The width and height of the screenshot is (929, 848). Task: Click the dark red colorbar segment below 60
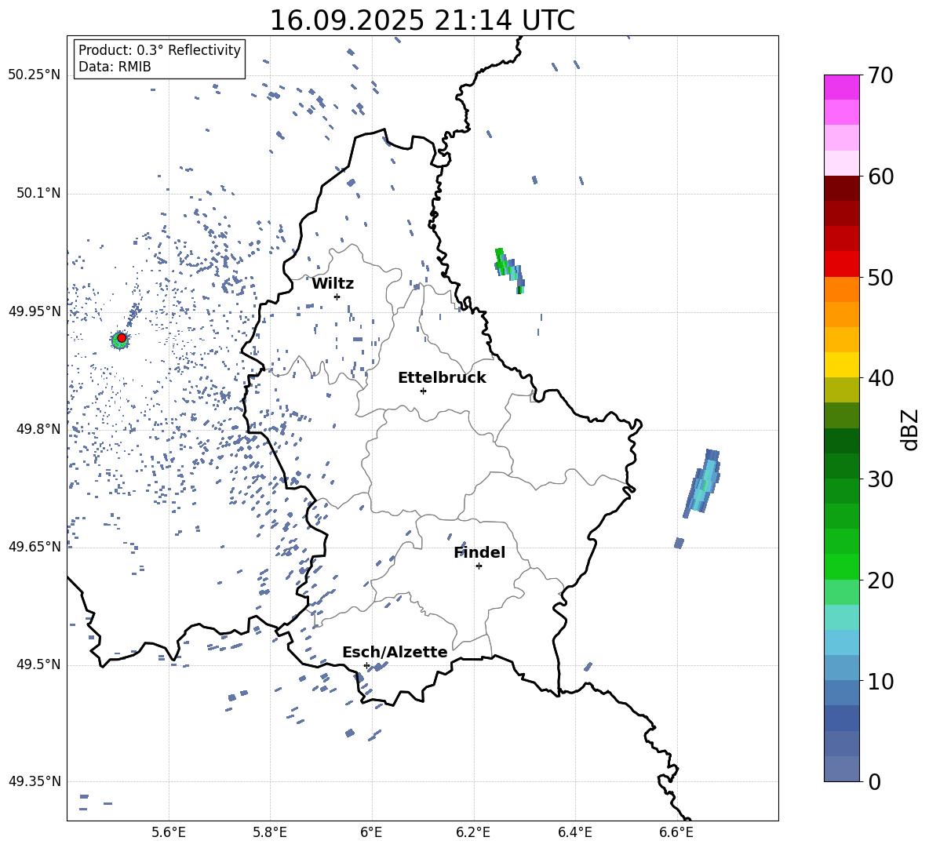841,188
